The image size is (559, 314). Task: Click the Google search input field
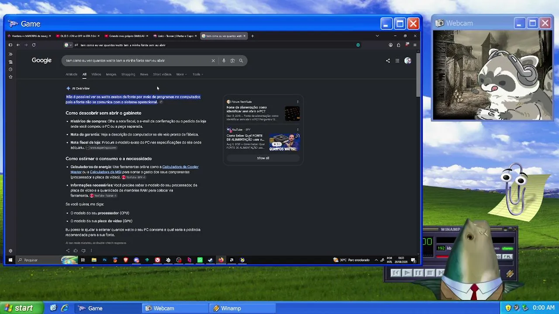tap(138, 61)
